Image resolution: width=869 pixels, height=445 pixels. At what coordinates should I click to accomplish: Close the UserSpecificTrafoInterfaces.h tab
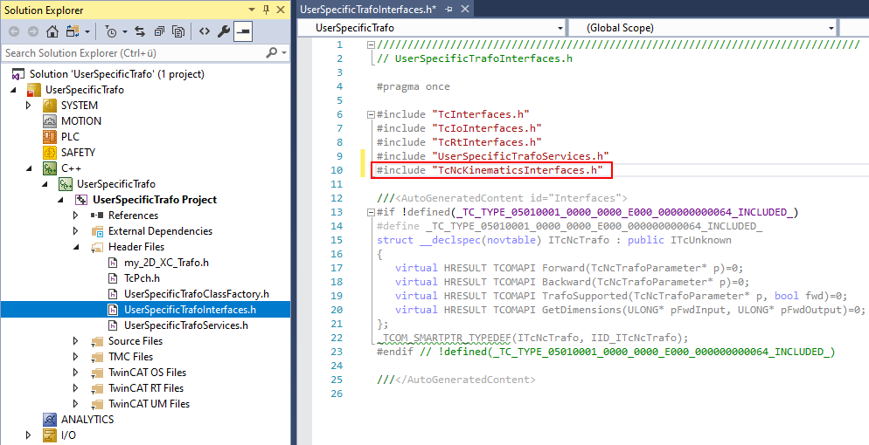pyautogui.click(x=464, y=10)
